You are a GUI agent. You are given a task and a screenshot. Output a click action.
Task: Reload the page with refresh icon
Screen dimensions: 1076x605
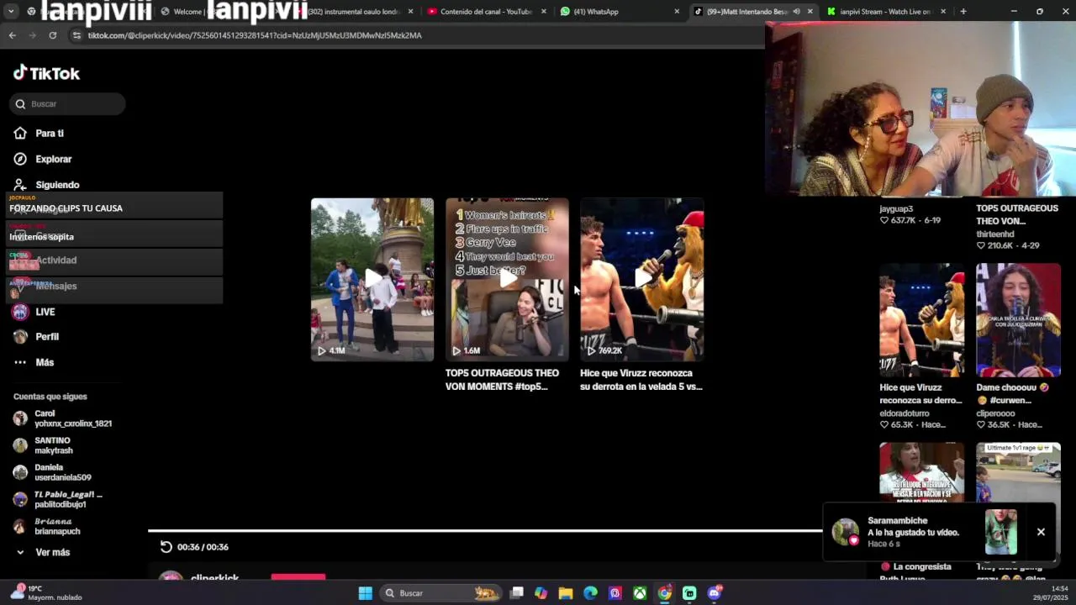(x=52, y=35)
